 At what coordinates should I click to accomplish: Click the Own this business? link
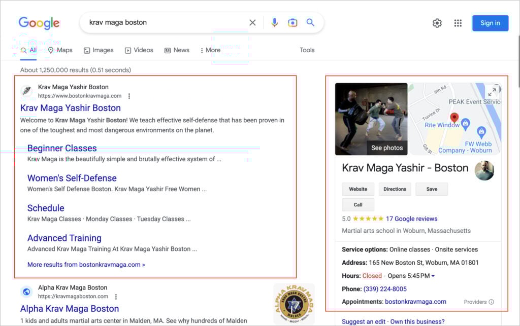[x=417, y=322]
